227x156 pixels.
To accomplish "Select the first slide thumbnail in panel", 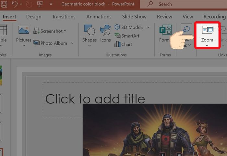I will click(x=1, y=75).
